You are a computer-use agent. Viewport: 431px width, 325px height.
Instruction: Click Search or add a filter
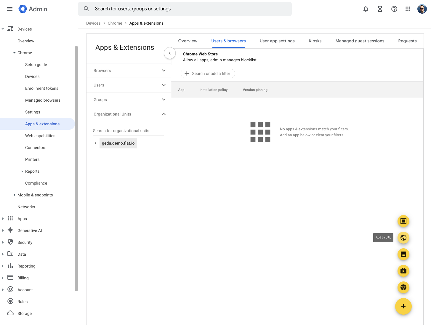click(208, 73)
